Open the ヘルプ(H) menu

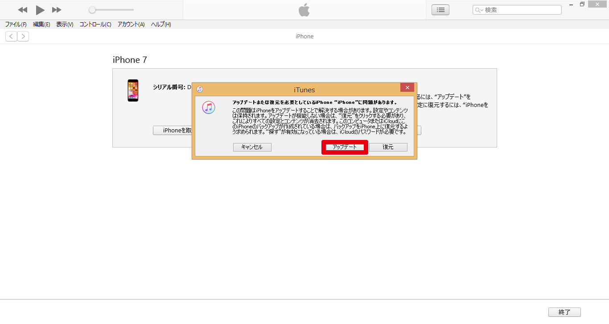point(161,25)
